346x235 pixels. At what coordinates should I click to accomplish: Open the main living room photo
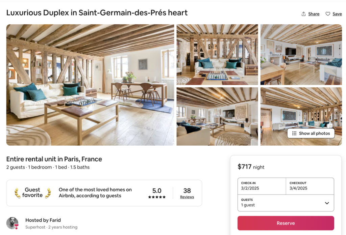tap(90, 85)
